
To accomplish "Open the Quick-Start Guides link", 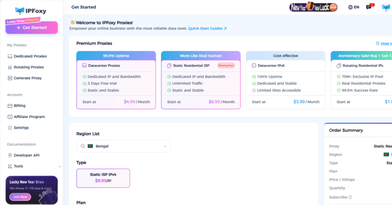I will (207, 28).
